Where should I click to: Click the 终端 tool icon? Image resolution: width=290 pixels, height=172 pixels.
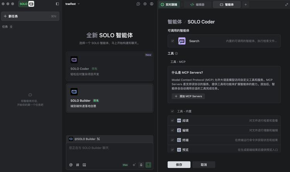(179, 140)
